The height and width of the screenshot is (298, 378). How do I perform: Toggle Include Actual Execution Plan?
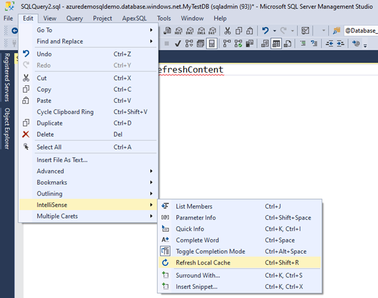pos(227,44)
